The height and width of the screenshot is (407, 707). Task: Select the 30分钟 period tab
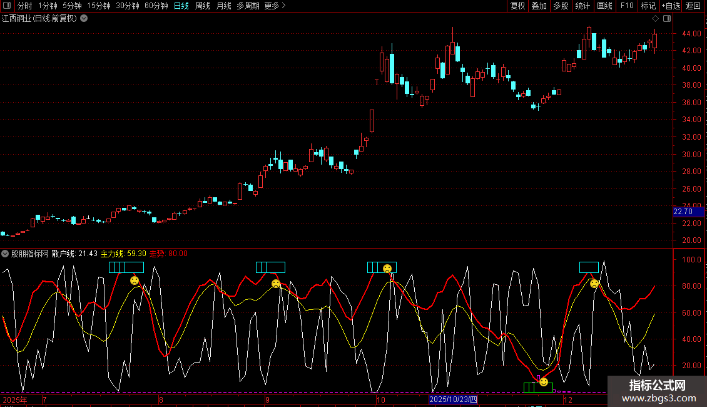[x=128, y=6]
